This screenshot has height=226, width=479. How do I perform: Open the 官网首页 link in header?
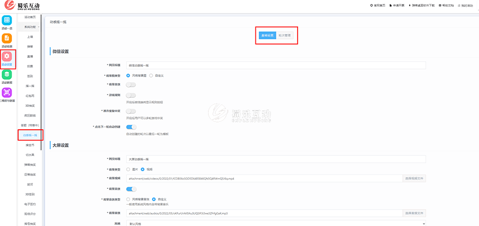(x=379, y=5)
